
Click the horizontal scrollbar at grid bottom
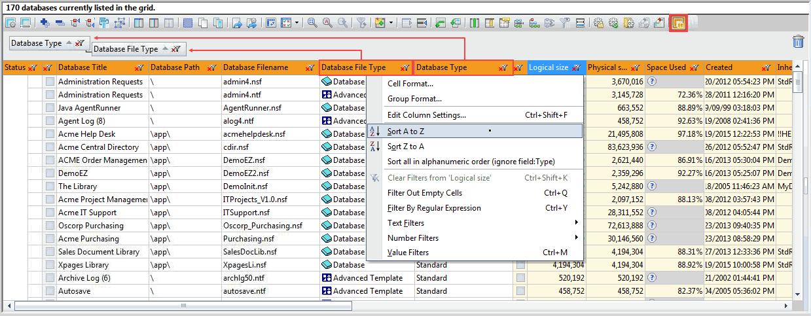(x=183, y=306)
